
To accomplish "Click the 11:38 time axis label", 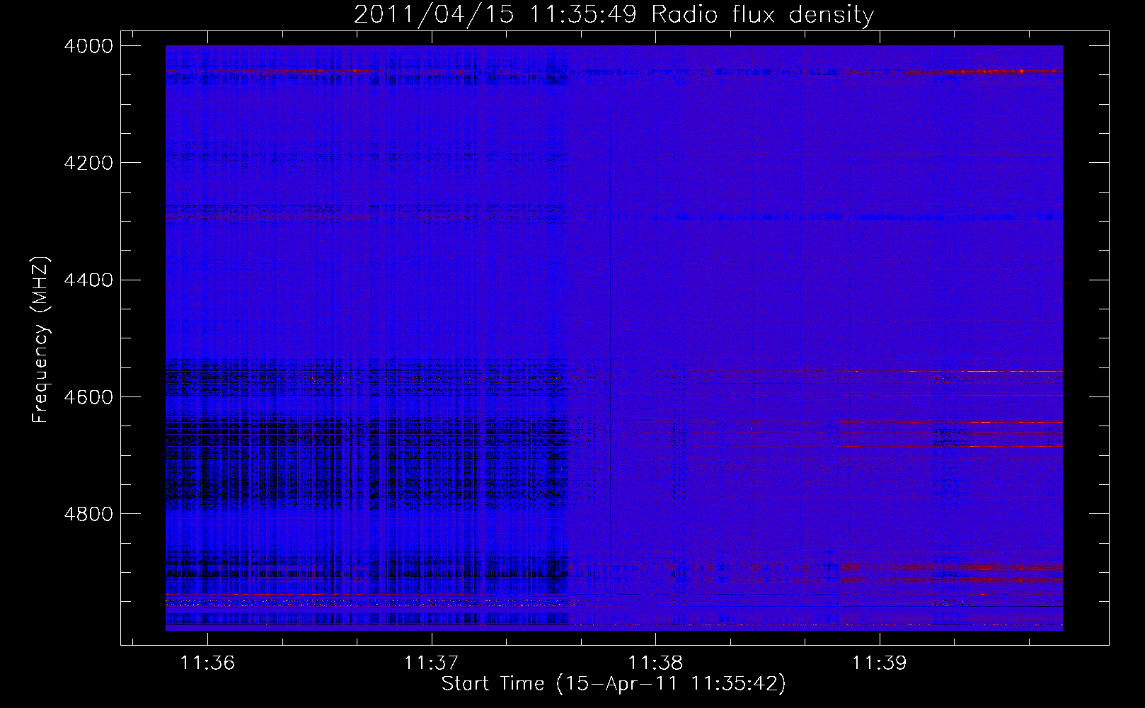I will [x=655, y=663].
